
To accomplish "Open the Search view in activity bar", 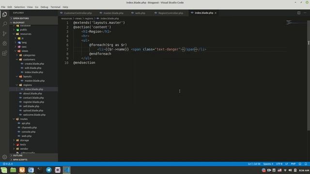I will 4,24.
